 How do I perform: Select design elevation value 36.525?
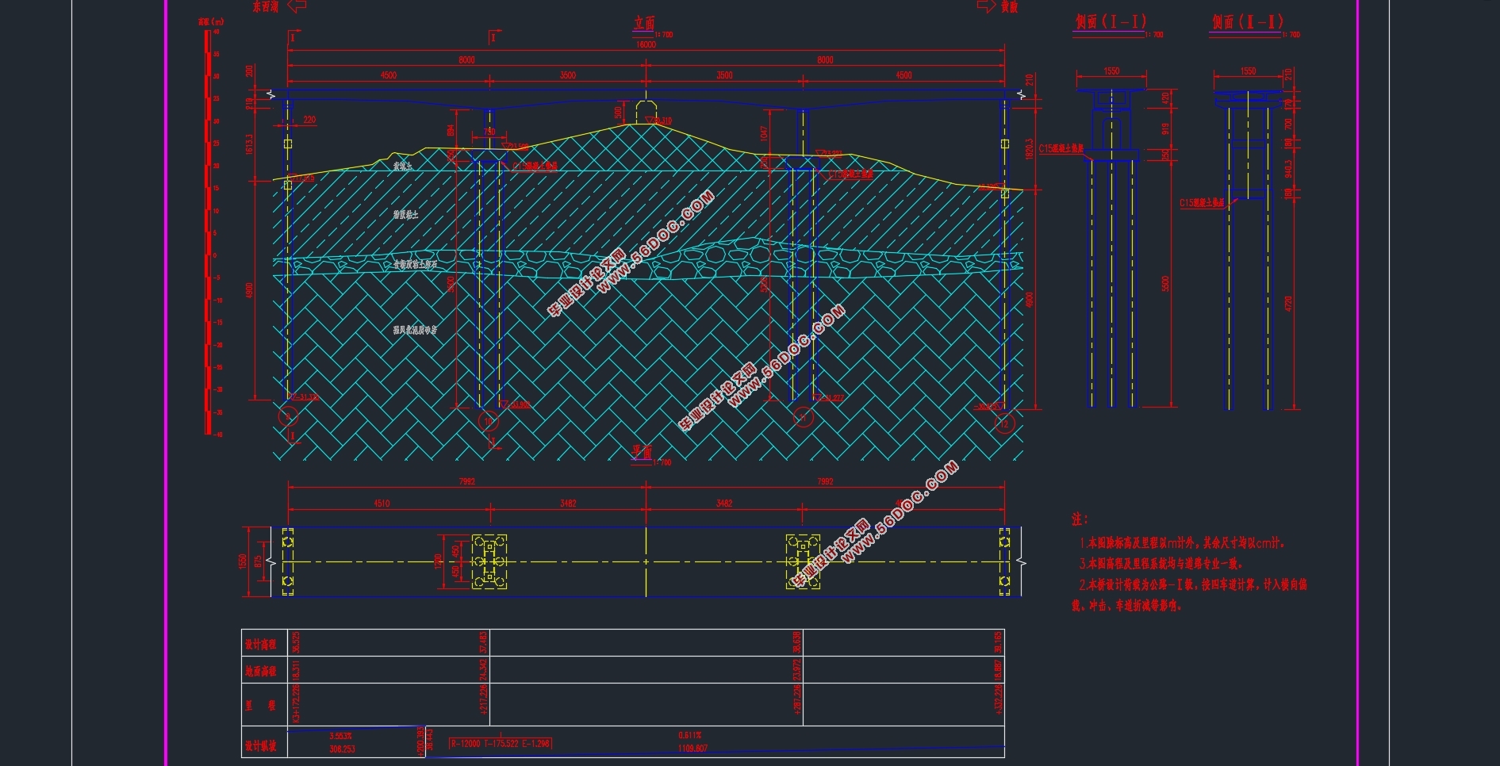297,642
